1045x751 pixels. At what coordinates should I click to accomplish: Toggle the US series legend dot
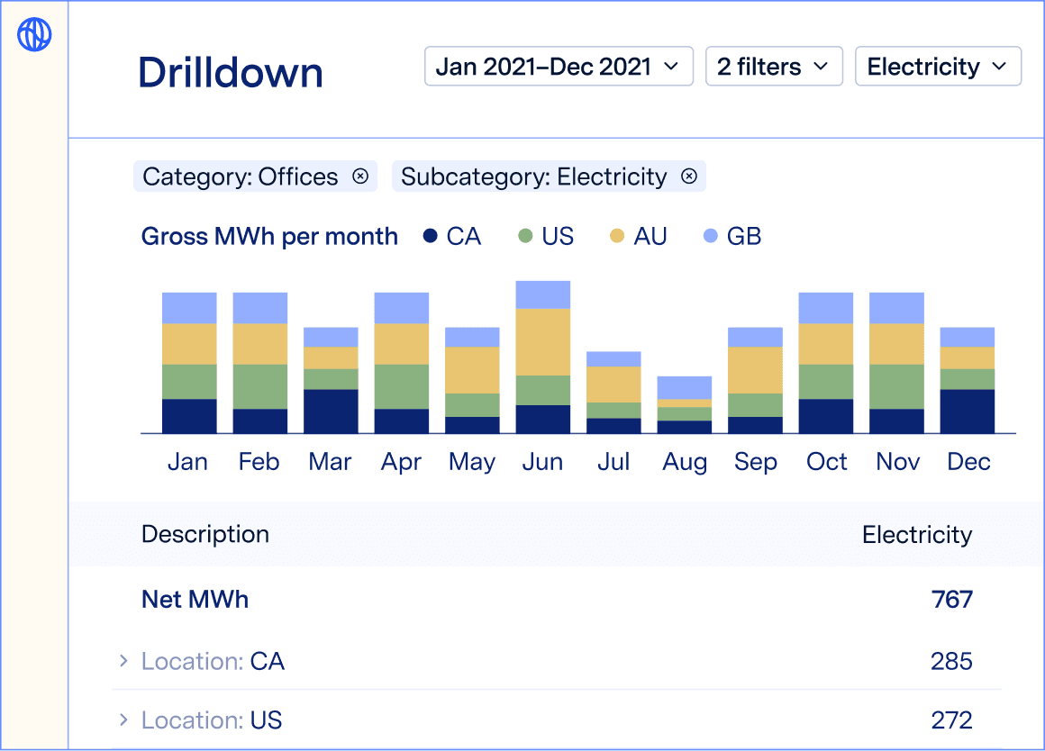(x=525, y=236)
